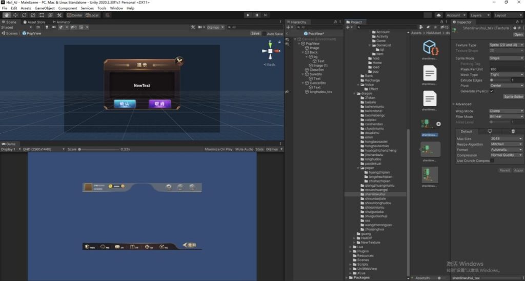Click the Pause button
The width and height of the screenshot is (525, 281).
257,15
